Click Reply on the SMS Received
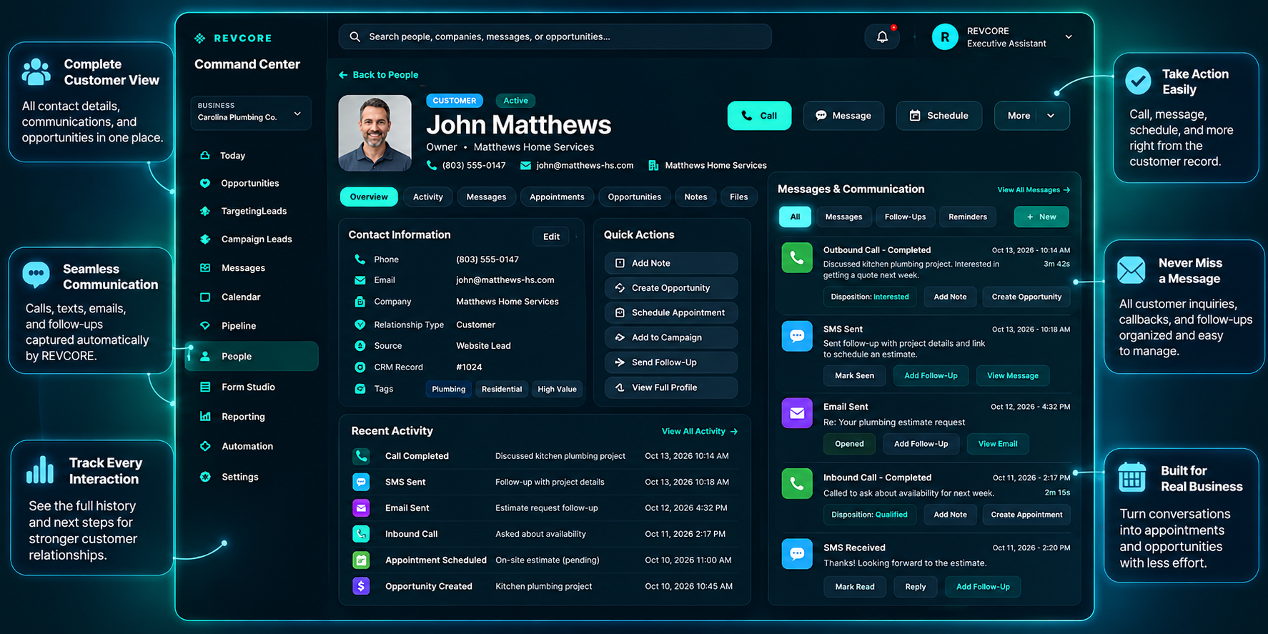The height and width of the screenshot is (634, 1268). (x=916, y=587)
